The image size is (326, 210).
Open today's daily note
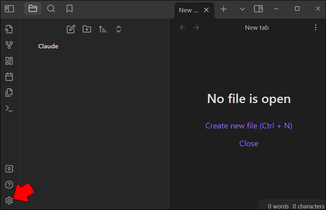click(9, 76)
